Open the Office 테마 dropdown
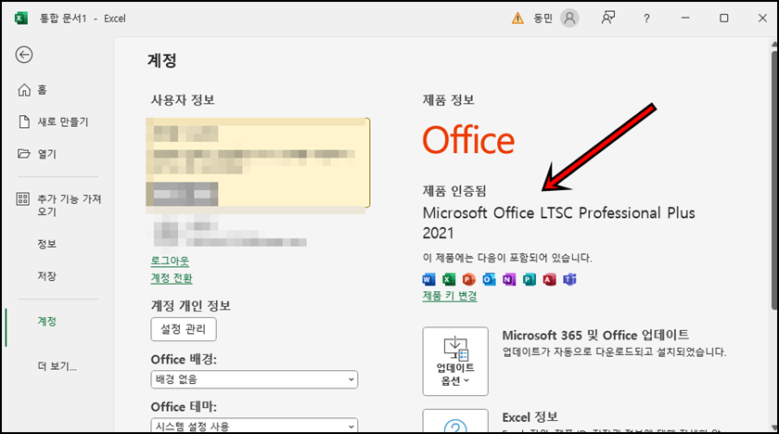This screenshot has height=434, width=779. (x=254, y=426)
